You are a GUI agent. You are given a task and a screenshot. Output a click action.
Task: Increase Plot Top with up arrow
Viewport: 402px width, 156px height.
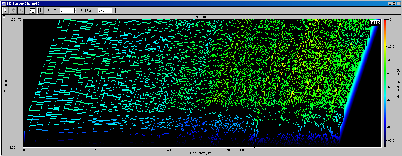click(x=76, y=9)
